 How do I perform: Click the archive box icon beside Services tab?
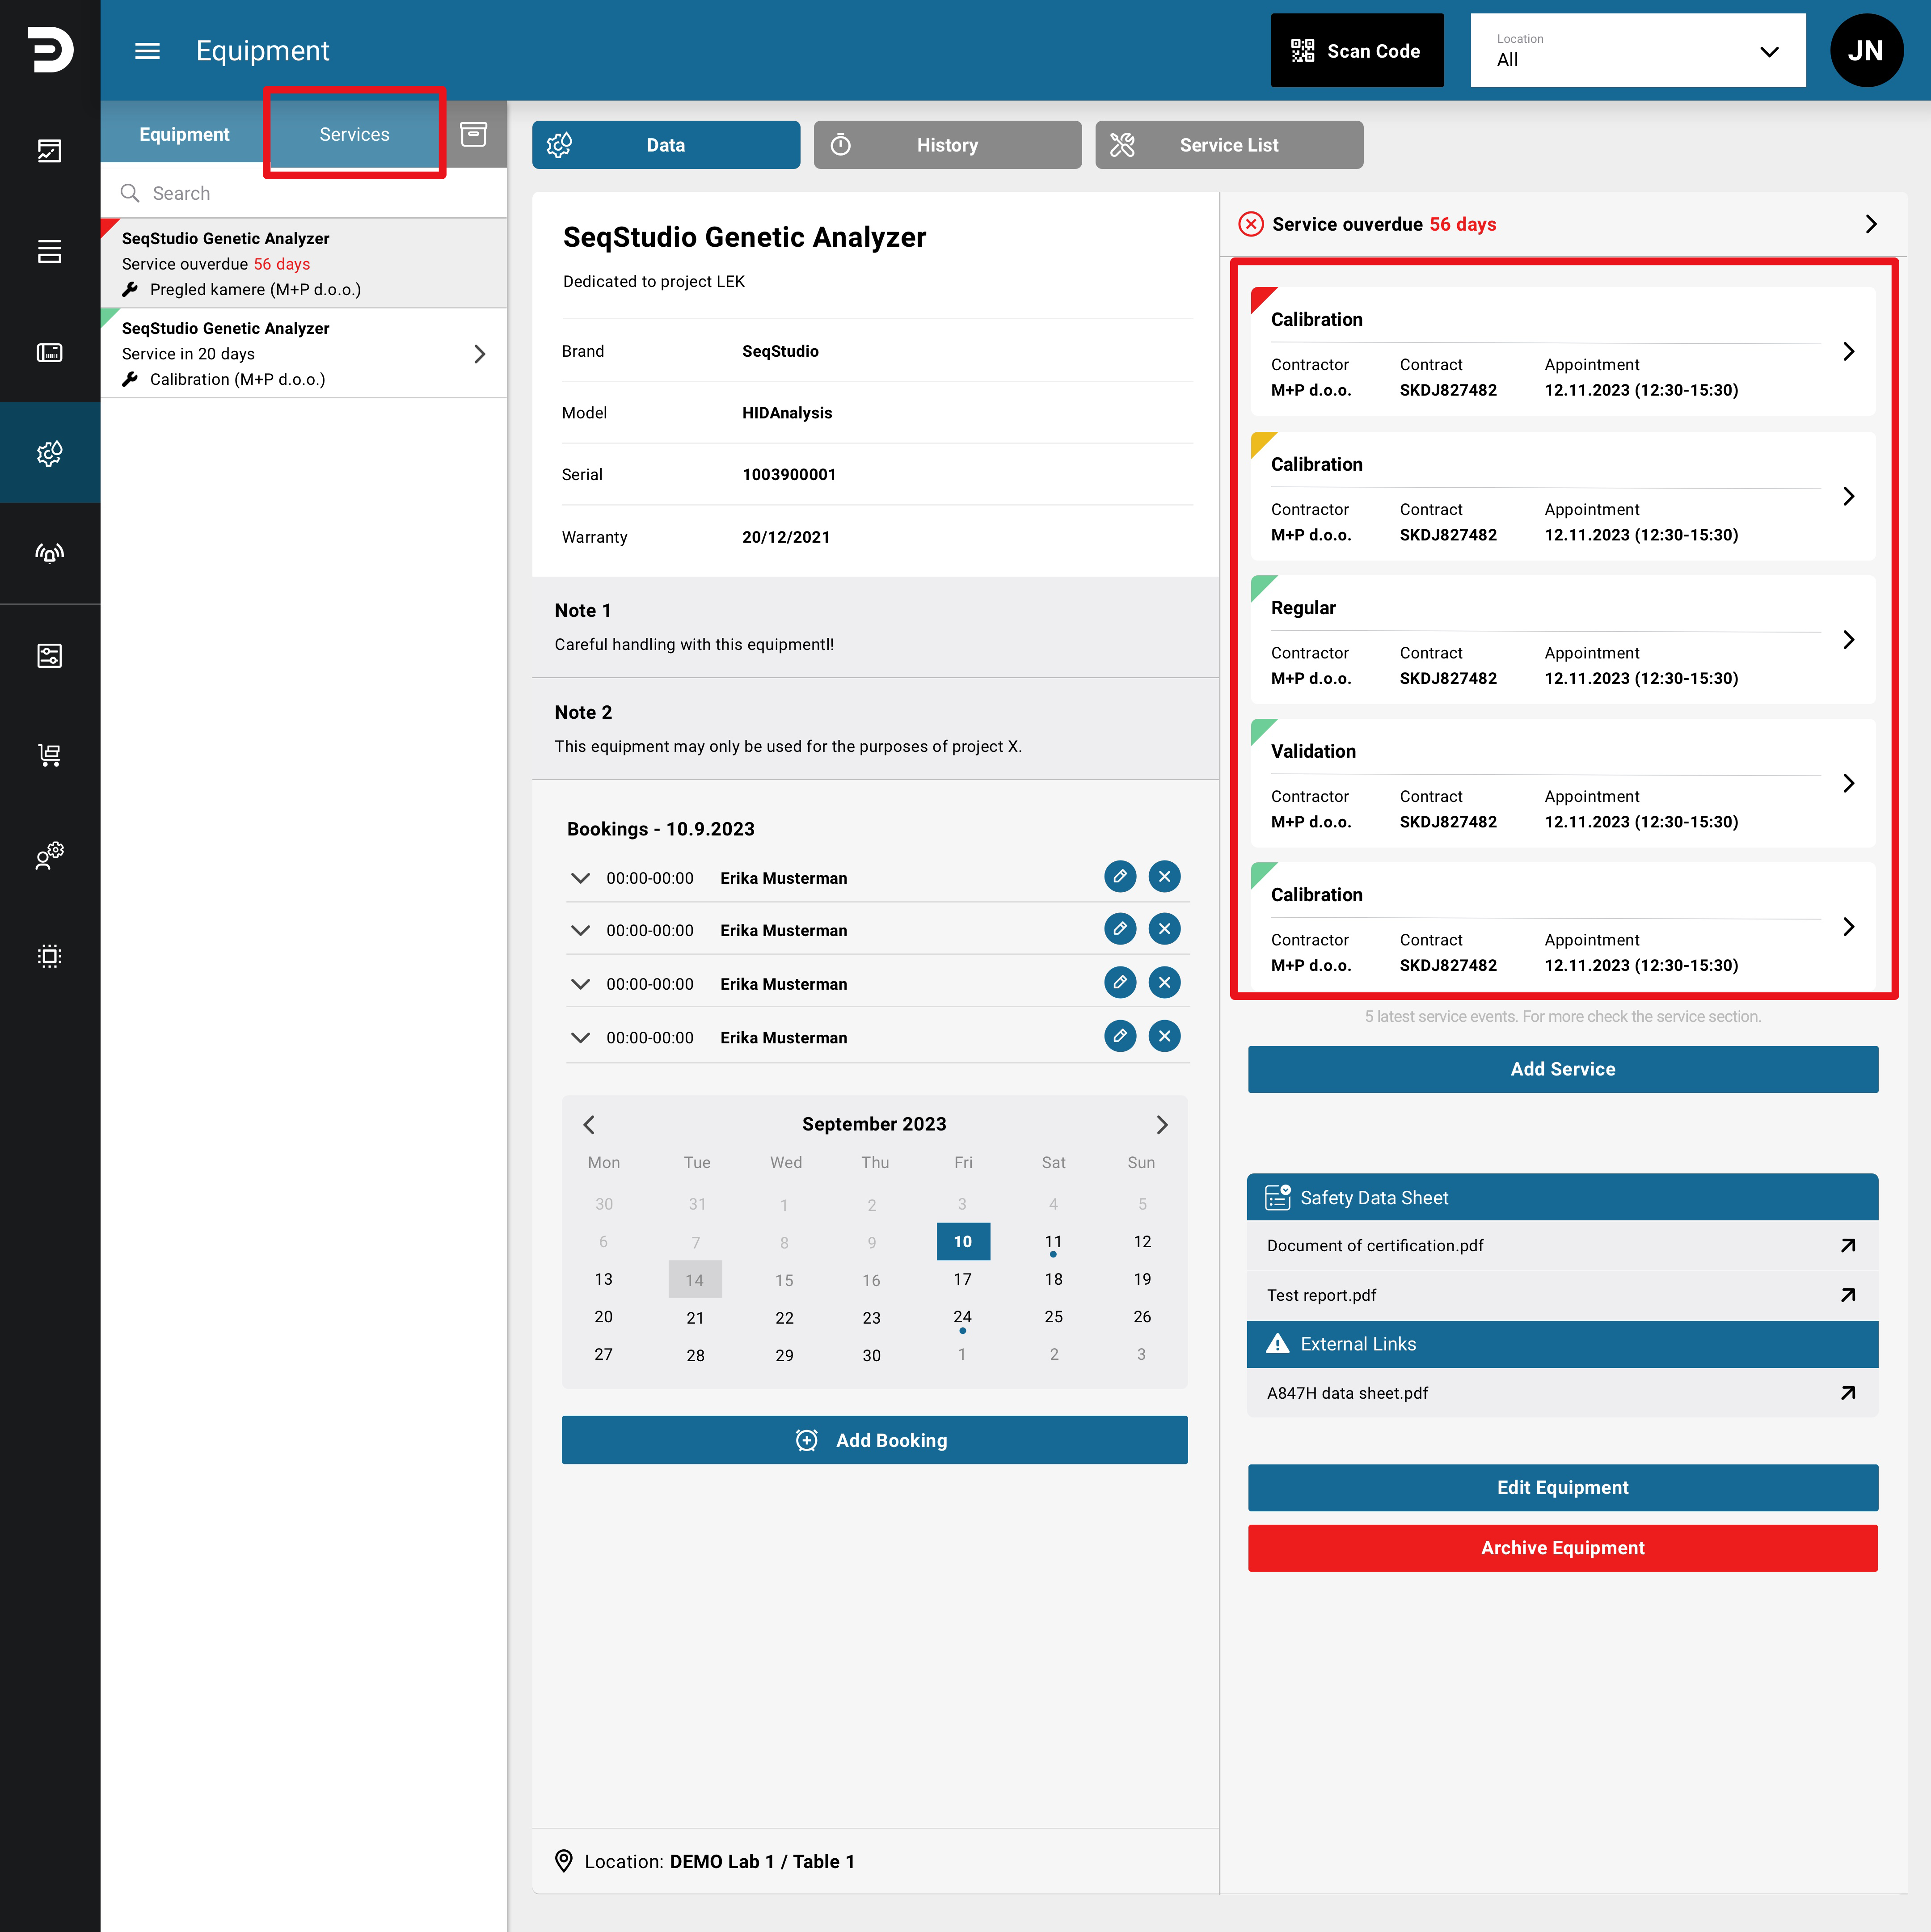click(473, 134)
